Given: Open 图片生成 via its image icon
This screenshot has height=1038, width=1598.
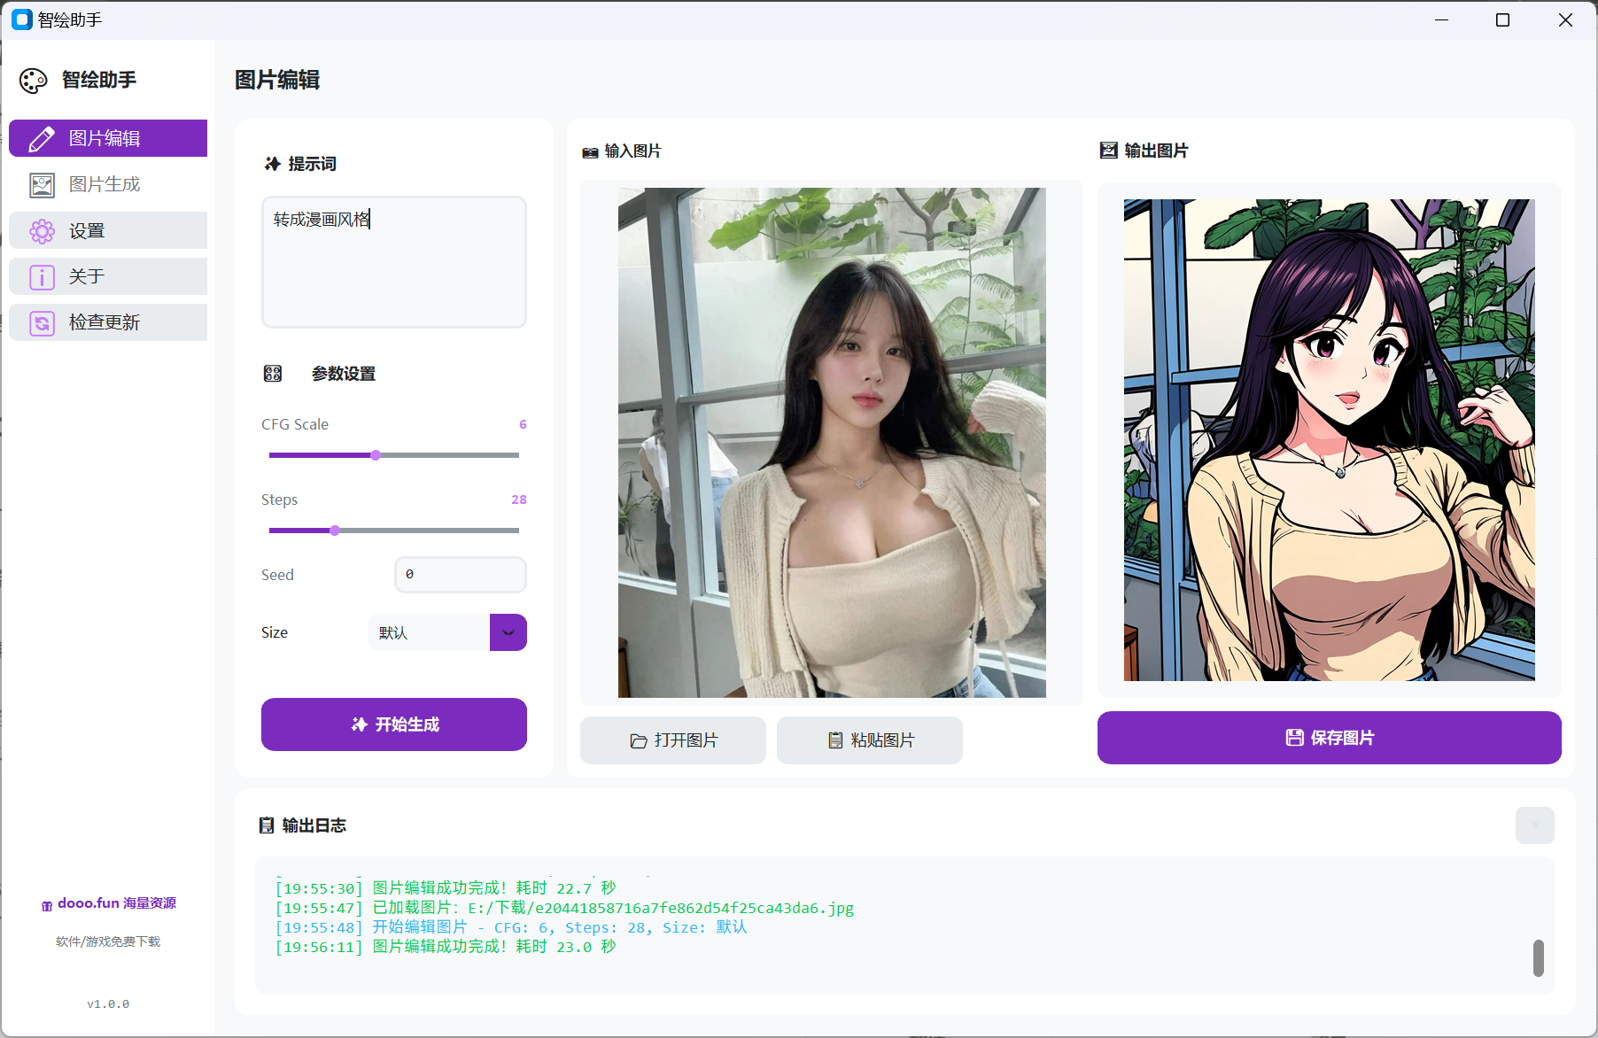Looking at the screenshot, I should (41, 184).
